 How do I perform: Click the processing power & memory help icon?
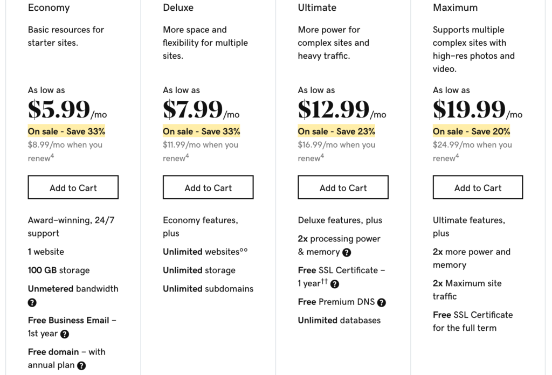pyautogui.click(x=347, y=252)
